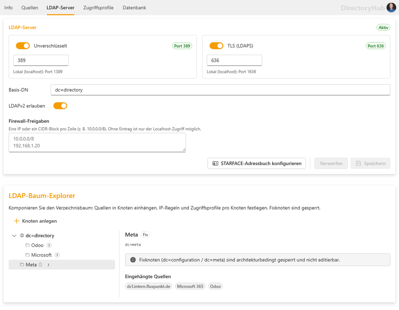Click the Microsoft folder icon

28,255
